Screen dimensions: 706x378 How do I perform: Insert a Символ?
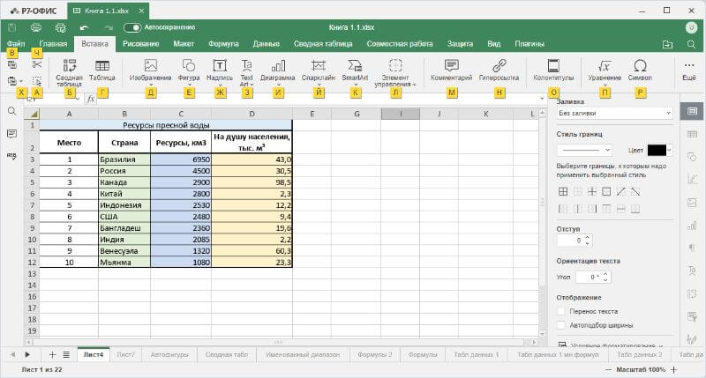coord(640,71)
